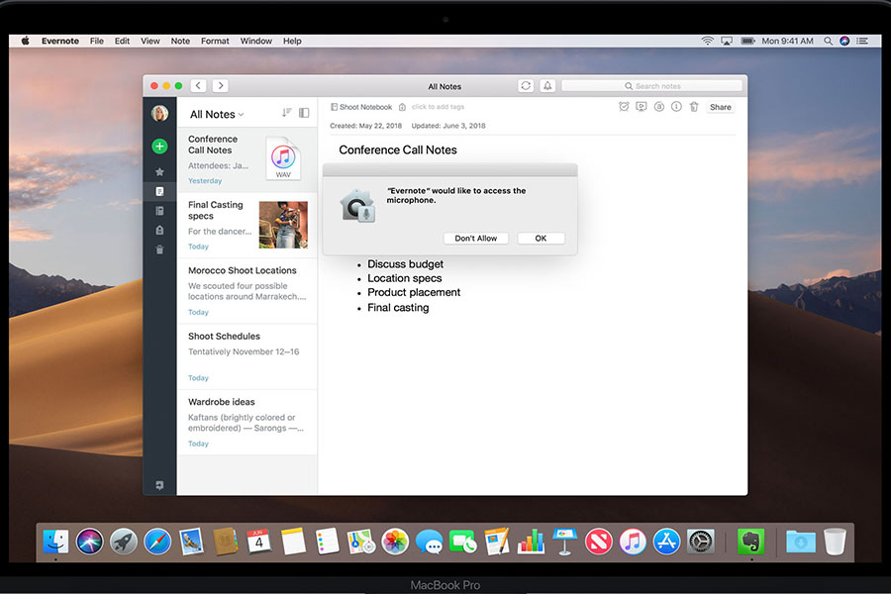Click the small icon right of Shoot Notebook

click(402, 107)
